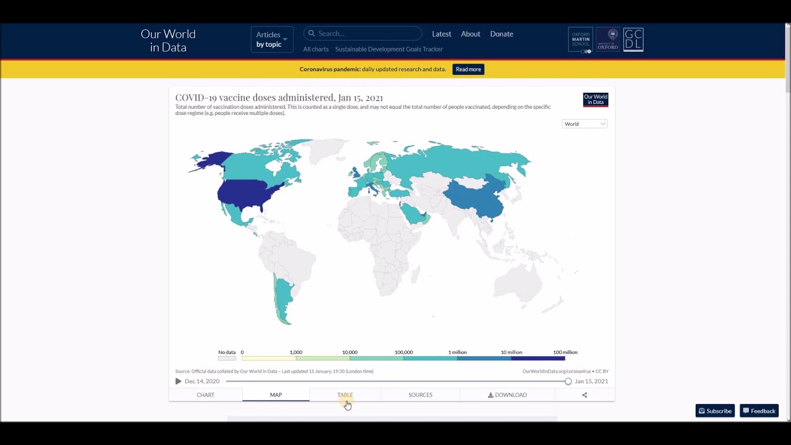Open the Oxford Martin School logo
Image resolution: width=791 pixels, height=445 pixels.
(x=580, y=40)
